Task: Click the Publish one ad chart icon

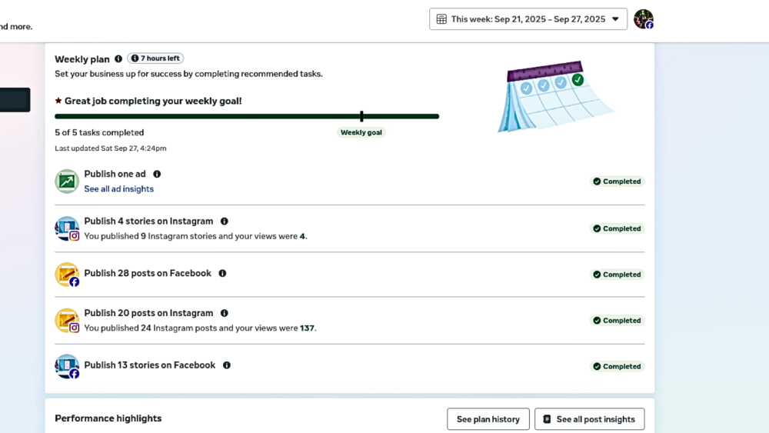Action: (x=67, y=182)
